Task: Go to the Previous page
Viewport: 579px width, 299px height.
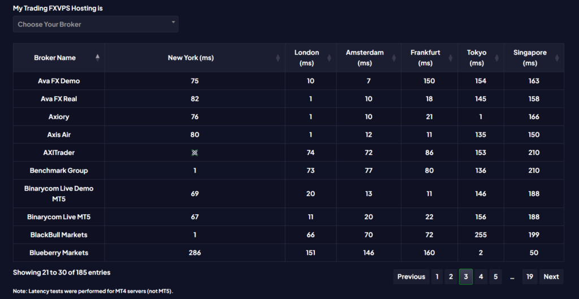Action: coord(411,276)
